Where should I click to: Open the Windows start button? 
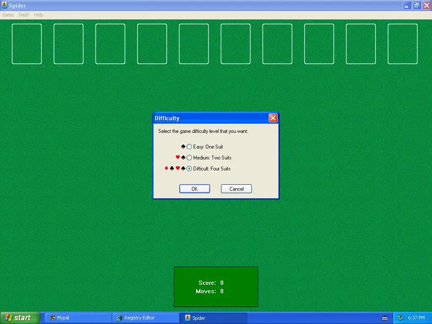coord(20,318)
